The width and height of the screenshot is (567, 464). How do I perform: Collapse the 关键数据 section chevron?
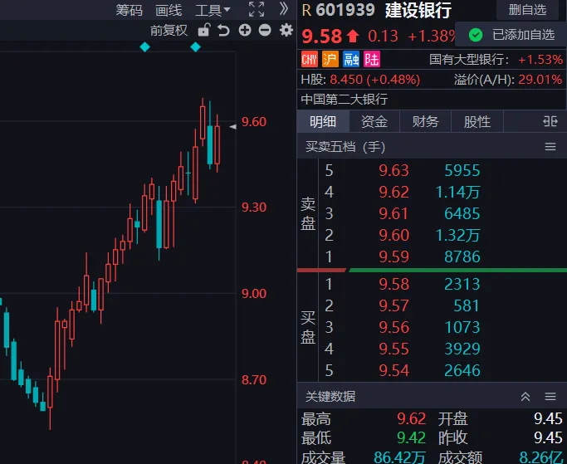pyautogui.click(x=525, y=397)
